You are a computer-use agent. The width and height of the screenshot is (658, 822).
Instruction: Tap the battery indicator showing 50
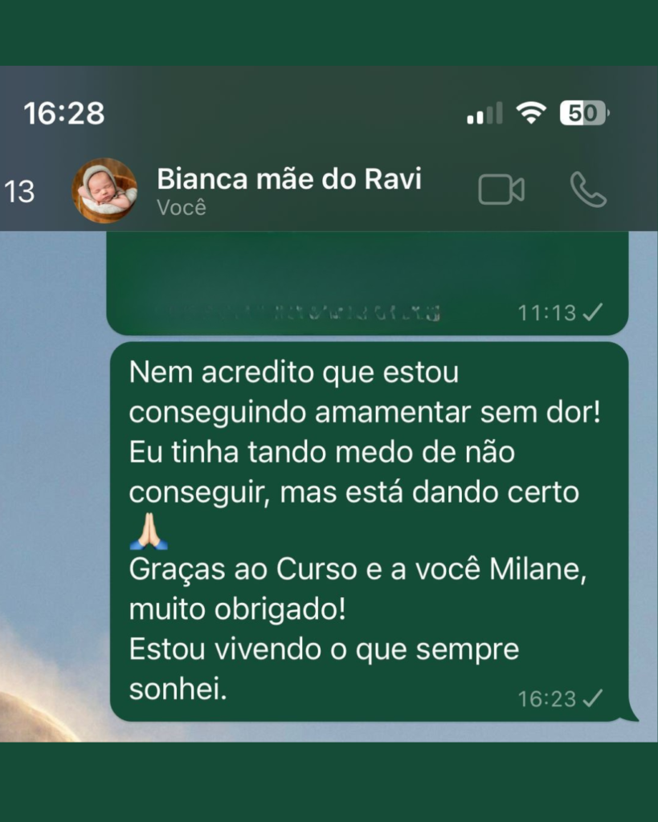click(x=584, y=112)
